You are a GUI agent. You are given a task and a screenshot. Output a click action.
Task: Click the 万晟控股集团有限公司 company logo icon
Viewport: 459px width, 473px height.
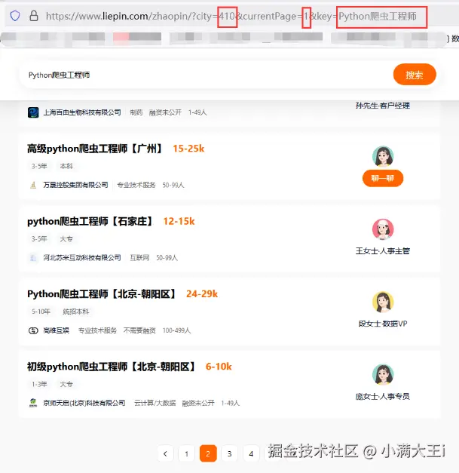(x=33, y=185)
